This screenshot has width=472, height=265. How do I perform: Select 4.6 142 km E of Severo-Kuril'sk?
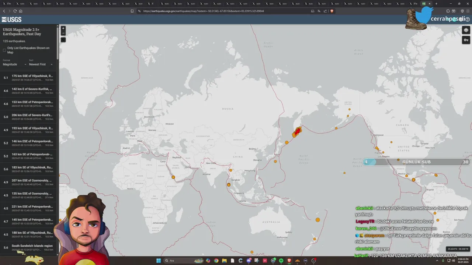(x=28, y=91)
